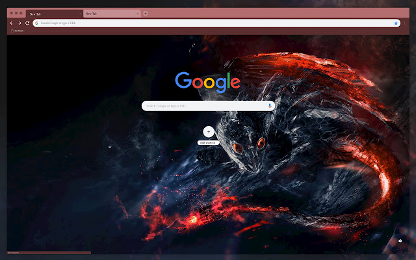
Task: Open a new tab with the plus button
Action: [146, 14]
